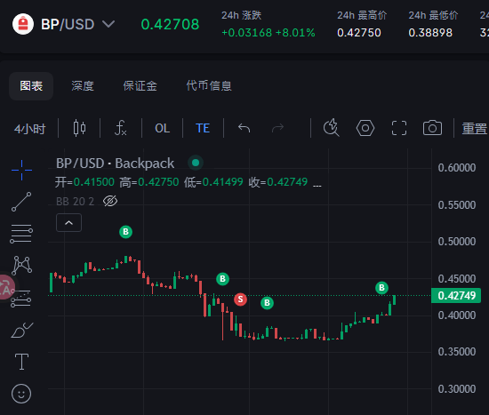Image resolution: width=489 pixels, height=415 pixels.
Task: Select the trend line drawing tool
Action: coord(21,202)
